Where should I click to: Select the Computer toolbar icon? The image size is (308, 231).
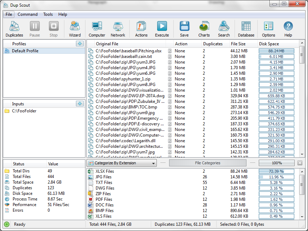point(97,29)
